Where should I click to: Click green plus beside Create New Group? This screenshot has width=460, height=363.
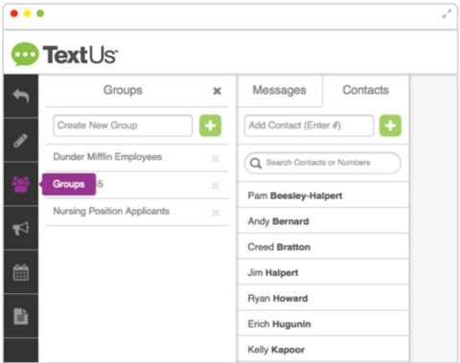point(210,125)
